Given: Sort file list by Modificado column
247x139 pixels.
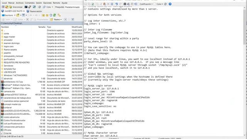Looking at the screenshot, I should (77, 27).
